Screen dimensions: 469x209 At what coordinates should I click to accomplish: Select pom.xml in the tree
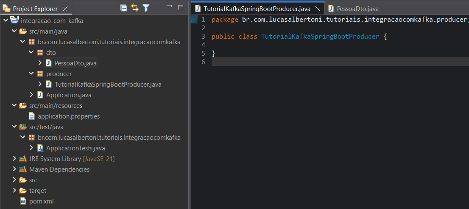coord(41,201)
